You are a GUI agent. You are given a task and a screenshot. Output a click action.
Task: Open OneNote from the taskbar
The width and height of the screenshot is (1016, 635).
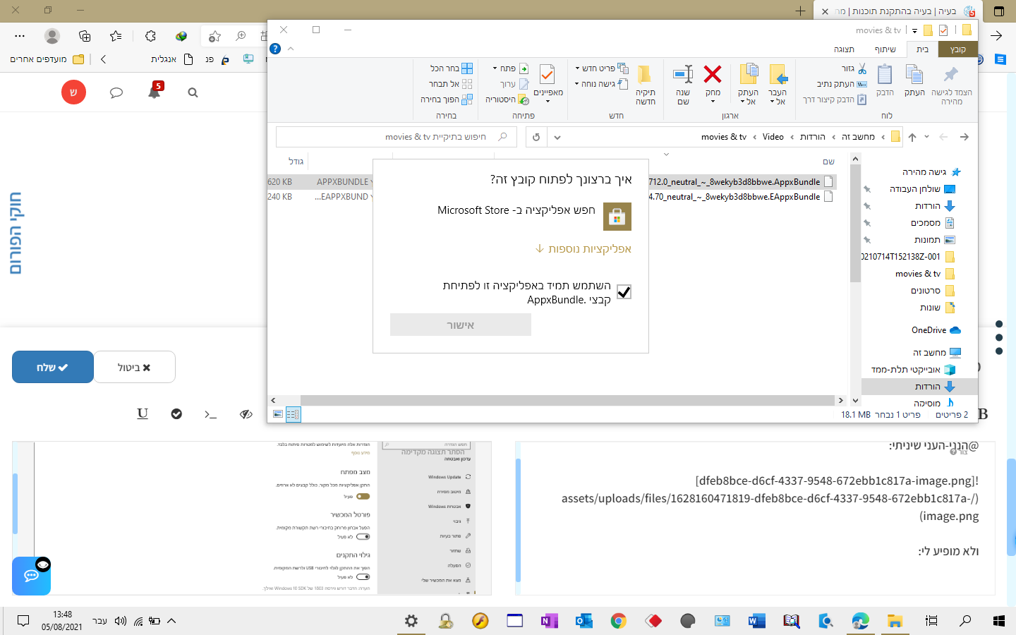pyautogui.click(x=549, y=621)
